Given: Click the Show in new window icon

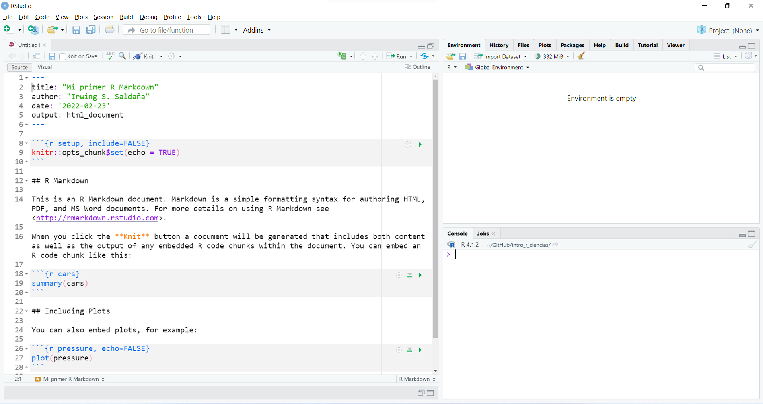Looking at the screenshot, I should [x=37, y=56].
